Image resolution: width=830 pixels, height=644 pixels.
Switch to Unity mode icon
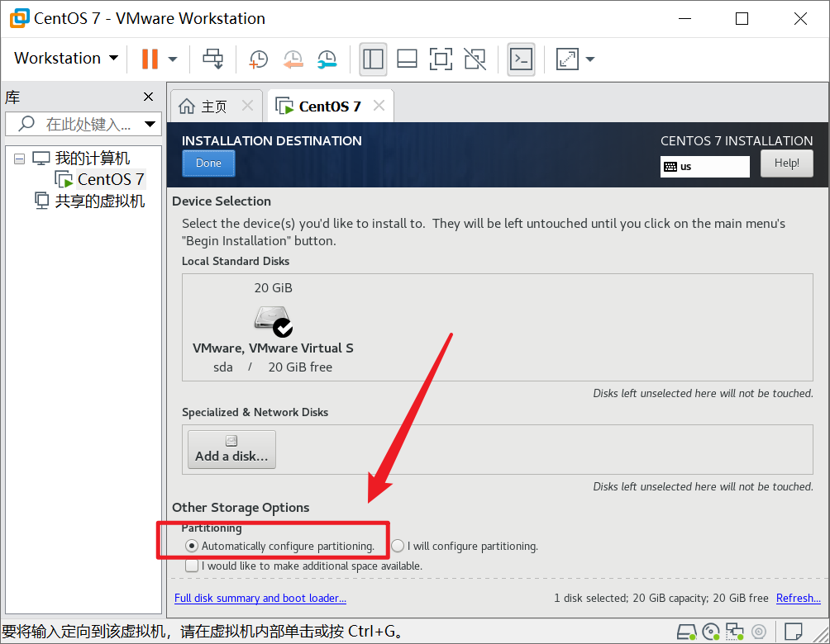pos(475,59)
